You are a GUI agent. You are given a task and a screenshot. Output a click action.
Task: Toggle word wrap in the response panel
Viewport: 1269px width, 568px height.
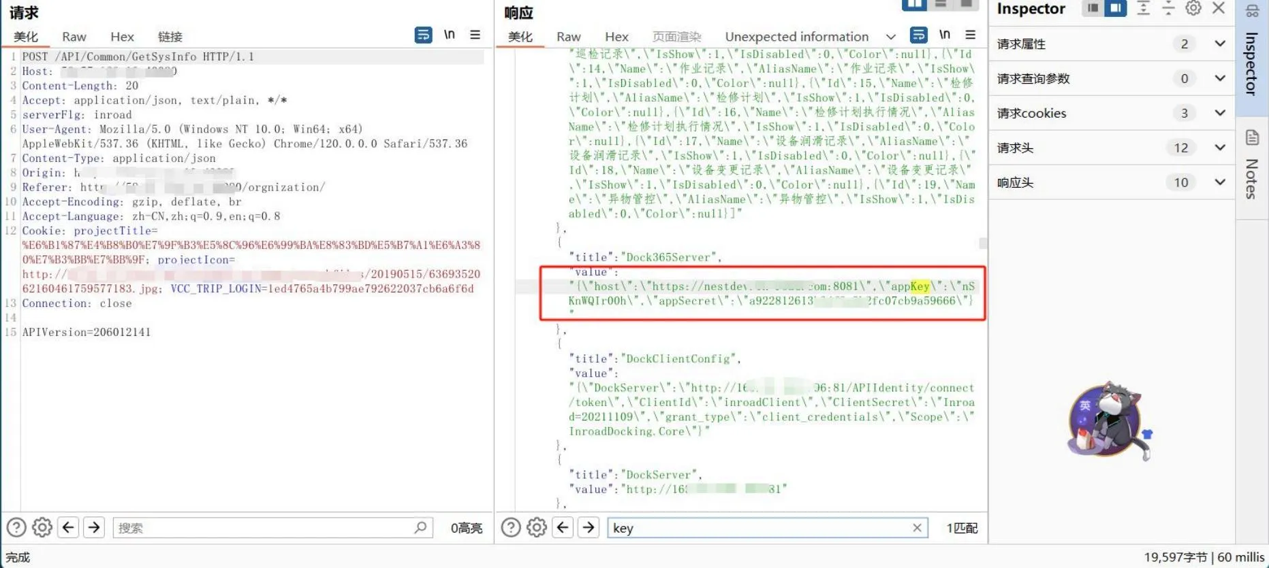pos(918,35)
